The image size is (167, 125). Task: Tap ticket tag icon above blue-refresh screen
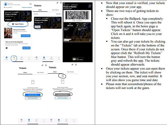click(x=42, y=65)
